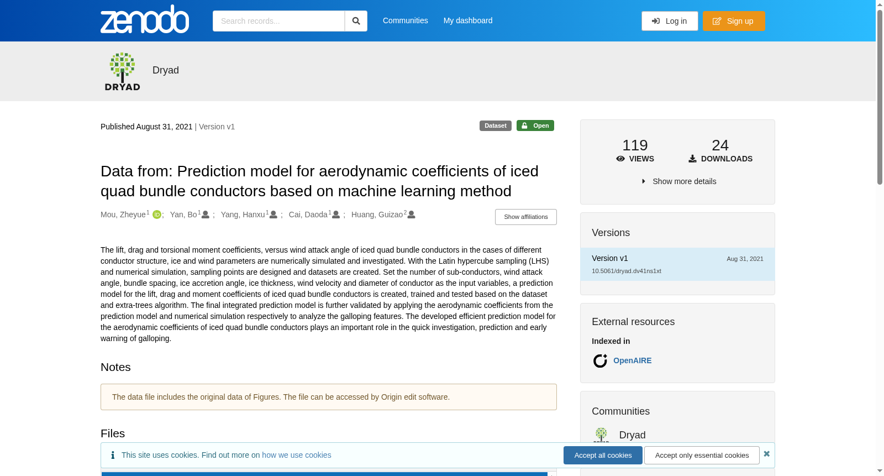
Task: Click the magnifier search button
Action: click(356, 21)
